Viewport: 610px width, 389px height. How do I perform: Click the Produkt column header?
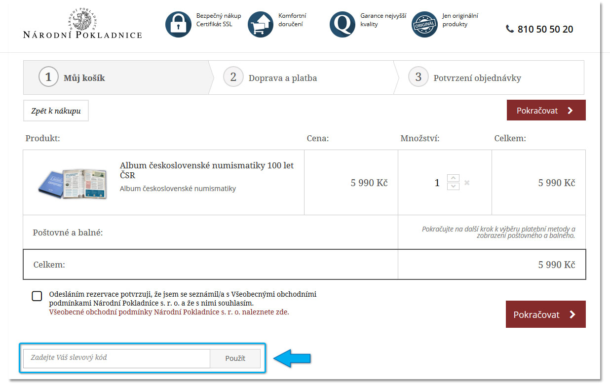click(x=42, y=138)
